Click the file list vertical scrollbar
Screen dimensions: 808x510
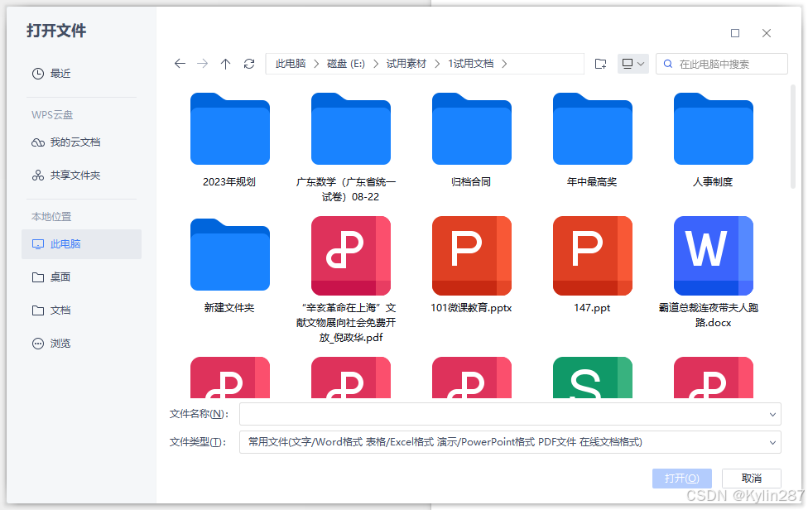[793, 137]
